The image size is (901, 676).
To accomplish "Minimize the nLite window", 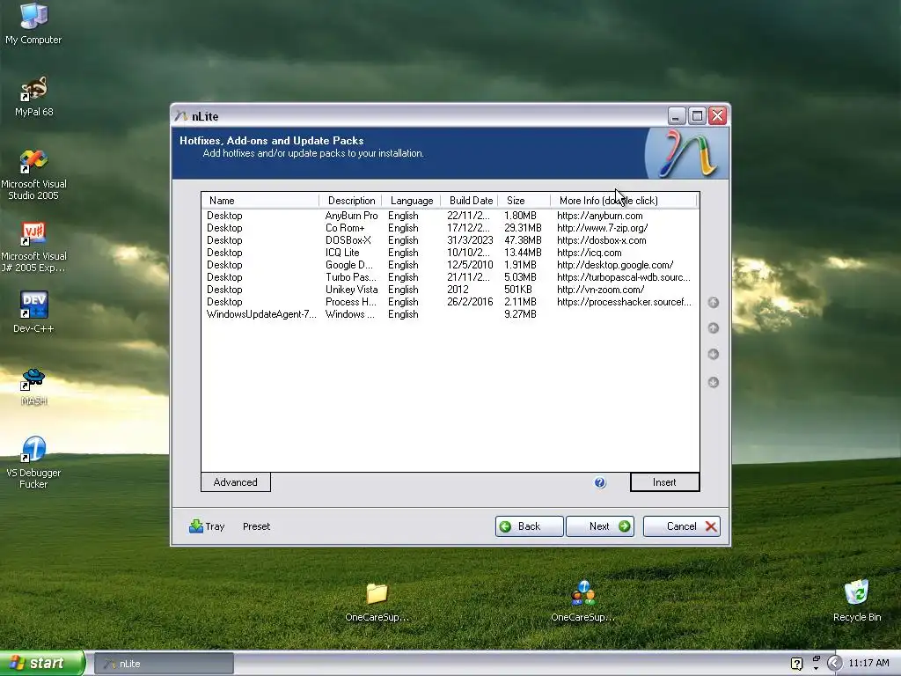I will tap(677, 116).
